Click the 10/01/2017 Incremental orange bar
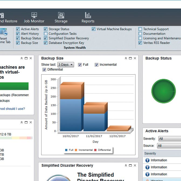181x181 pixels. (x=71, y=92)
